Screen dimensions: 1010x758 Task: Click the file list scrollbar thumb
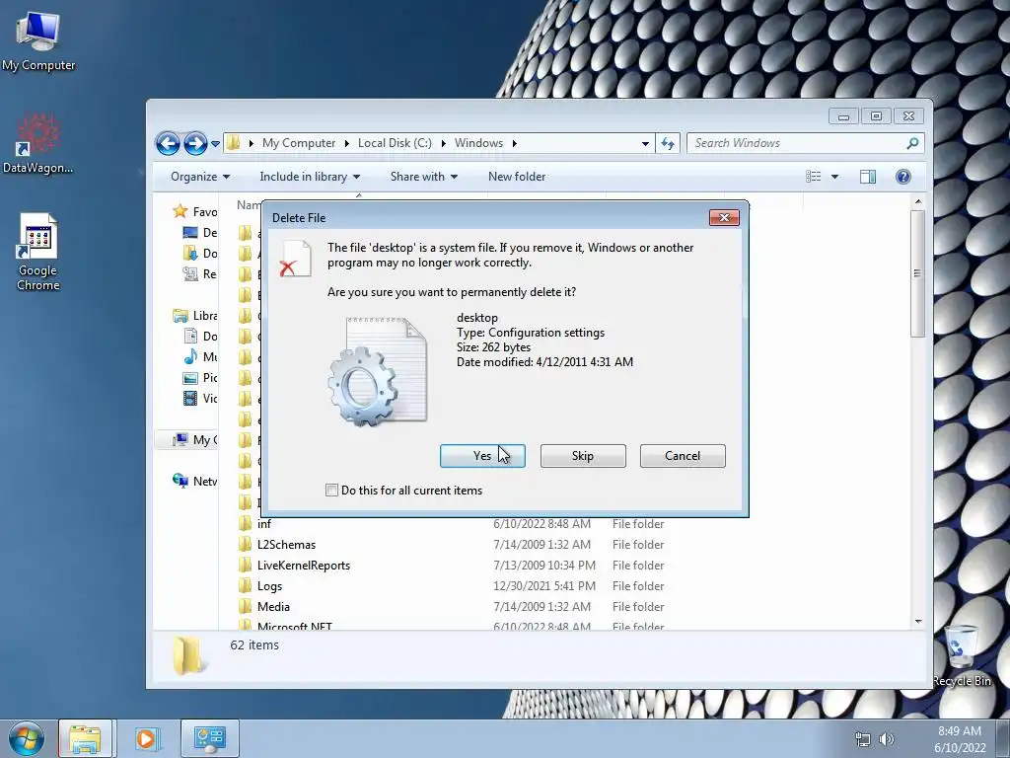(x=918, y=273)
